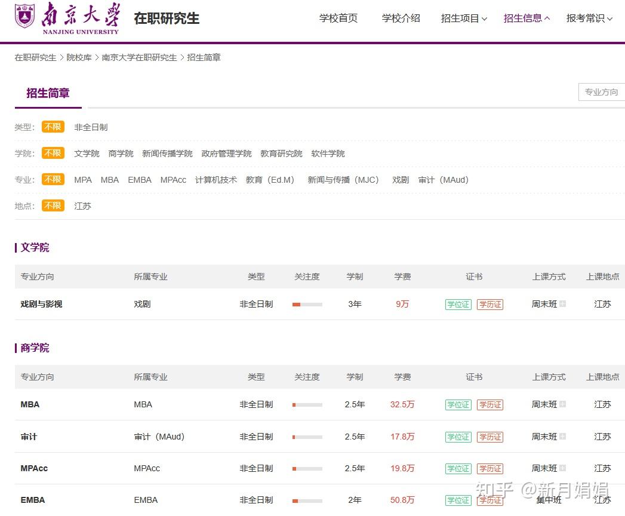Click 学位证 badge in 审计 row
This screenshot has height=516, width=625.
458,437
